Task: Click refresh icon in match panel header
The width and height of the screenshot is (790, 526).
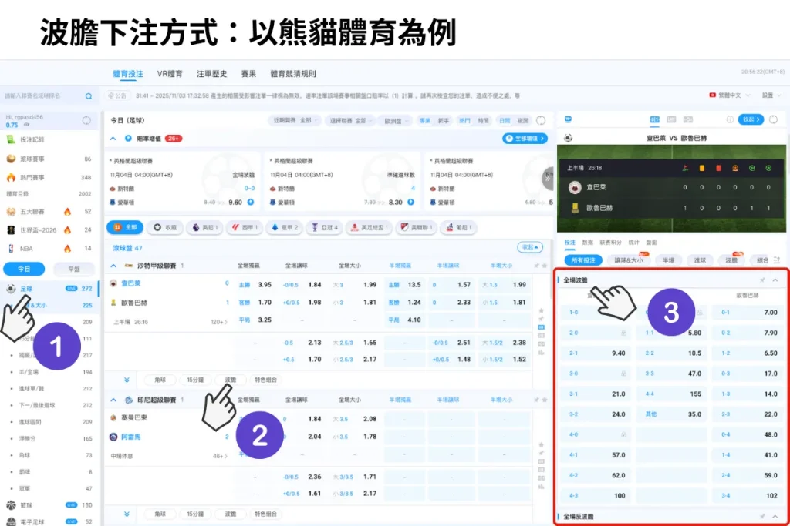Action: pos(773,119)
